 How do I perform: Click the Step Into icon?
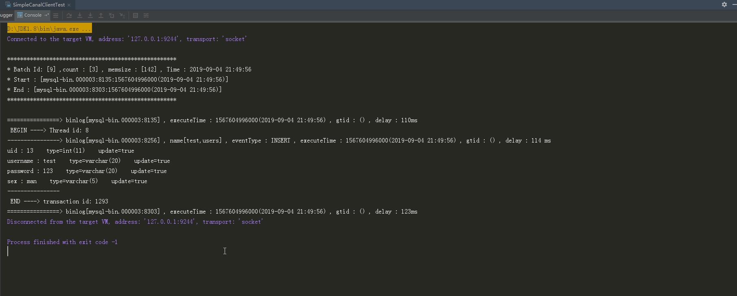pos(80,15)
